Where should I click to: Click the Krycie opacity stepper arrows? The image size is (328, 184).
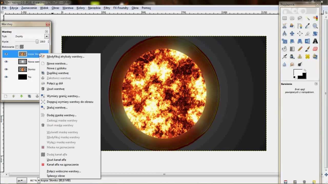point(48,41)
